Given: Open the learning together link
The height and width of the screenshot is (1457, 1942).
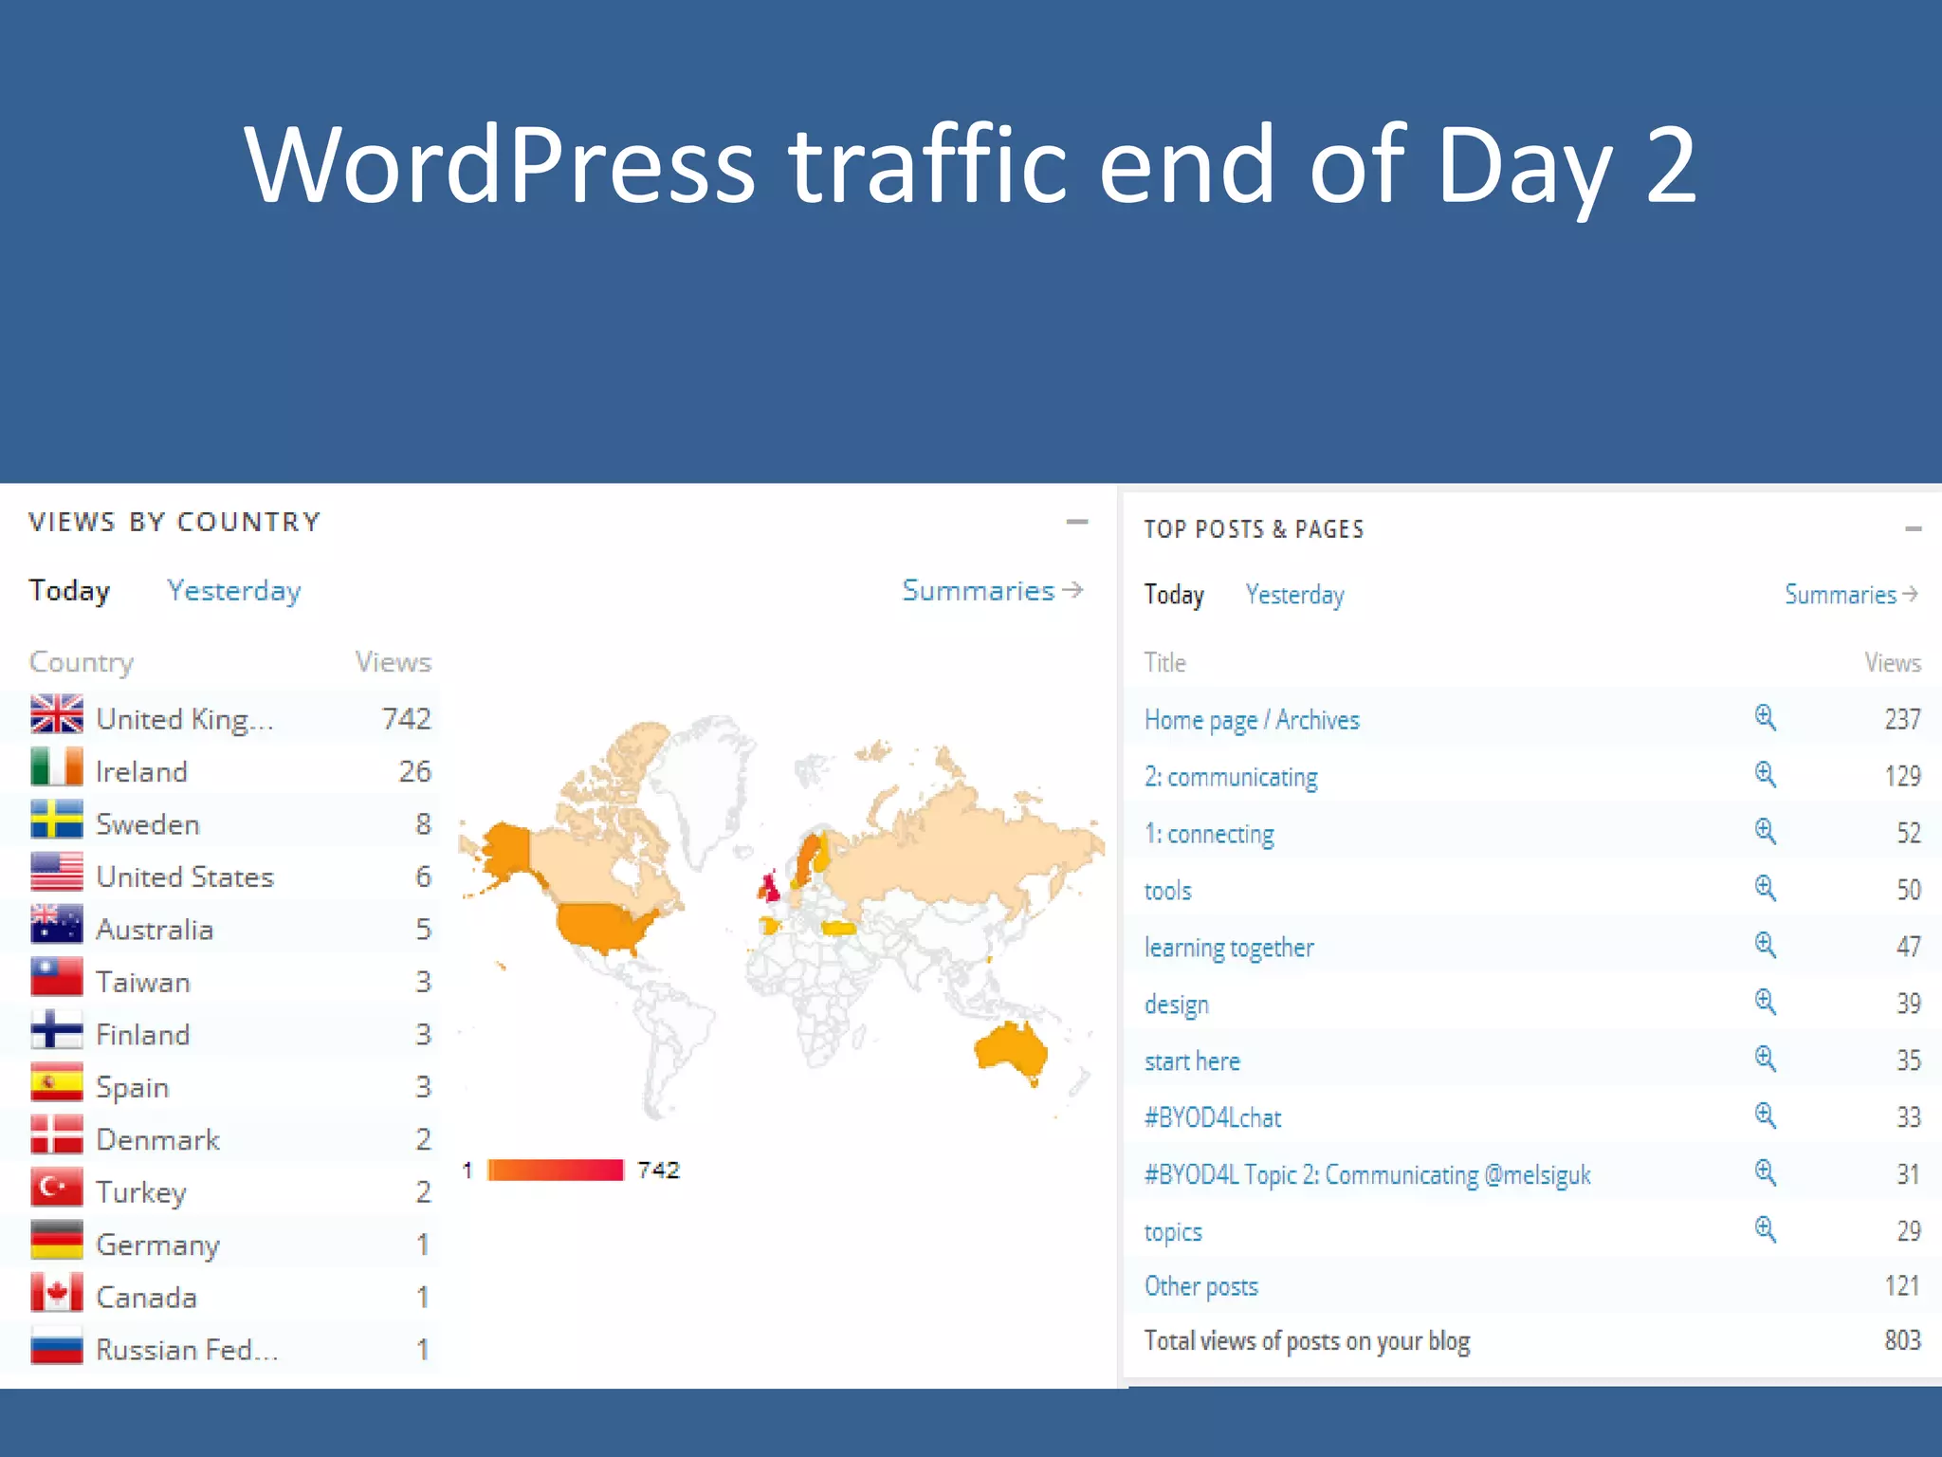Looking at the screenshot, I should pyautogui.click(x=1229, y=948).
